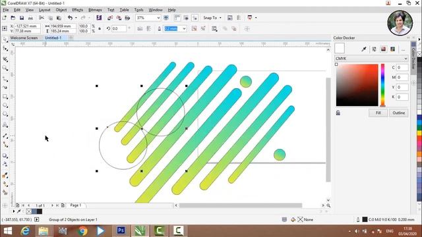Click the Import icon in toolbar
Screen dimensions: 422x237
coord(110,18)
